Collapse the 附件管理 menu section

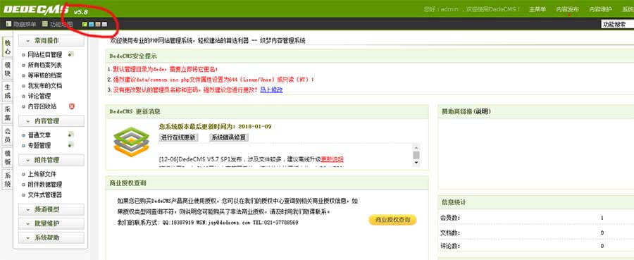point(51,160)
